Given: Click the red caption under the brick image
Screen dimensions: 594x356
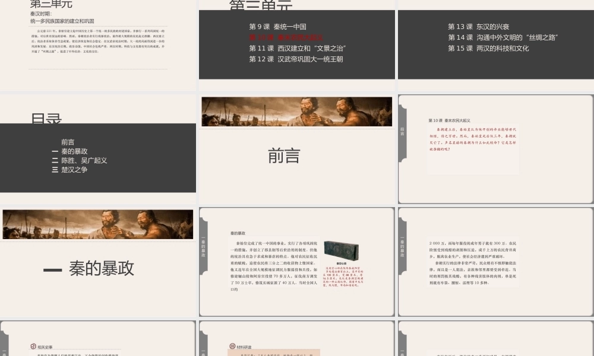Looking at the screenshot, I should coord(343,276).
